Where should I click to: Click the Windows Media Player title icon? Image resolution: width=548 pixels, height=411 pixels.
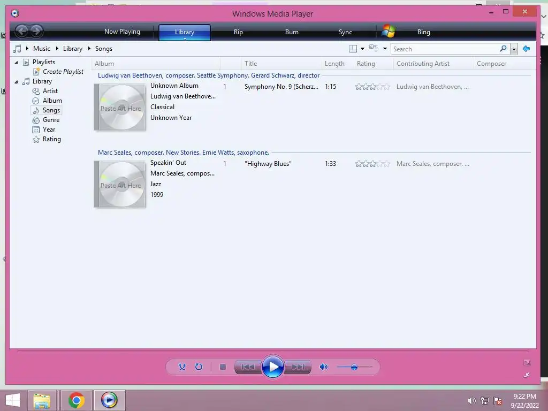tap(15, 13)
